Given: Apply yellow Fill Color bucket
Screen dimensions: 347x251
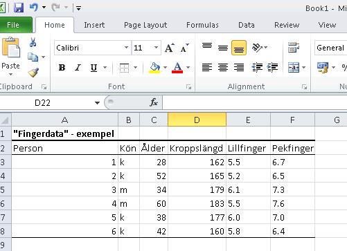Looking at the screenshot, I should pyautogui.click(x=154, y=68).
